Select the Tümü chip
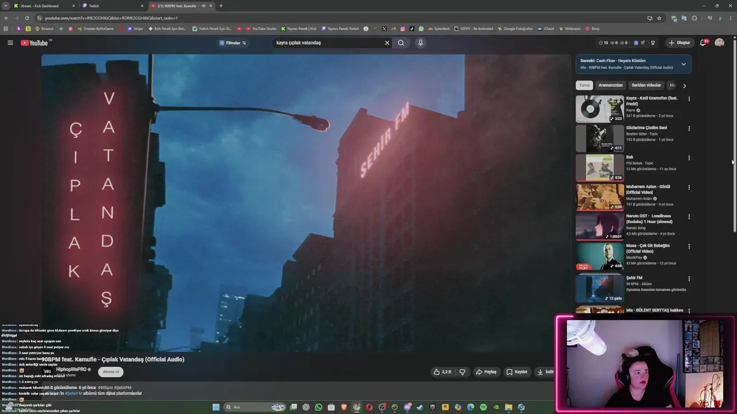The image size is (737, 414). tap(584, 85)
